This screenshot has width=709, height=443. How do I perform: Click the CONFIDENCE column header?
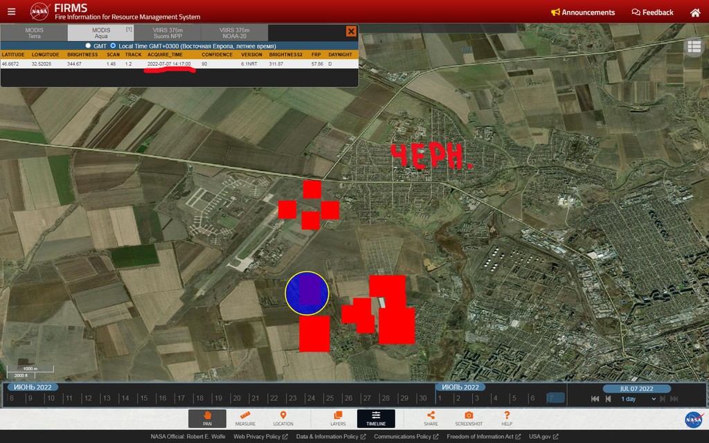217,55
